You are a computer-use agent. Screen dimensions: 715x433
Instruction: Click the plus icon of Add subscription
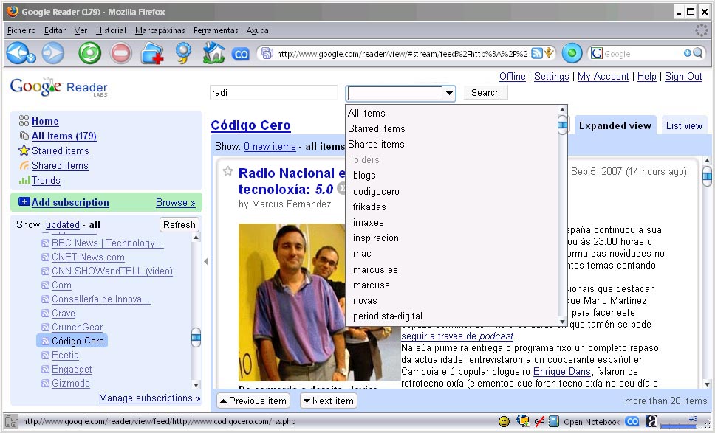tap(24, 201)
